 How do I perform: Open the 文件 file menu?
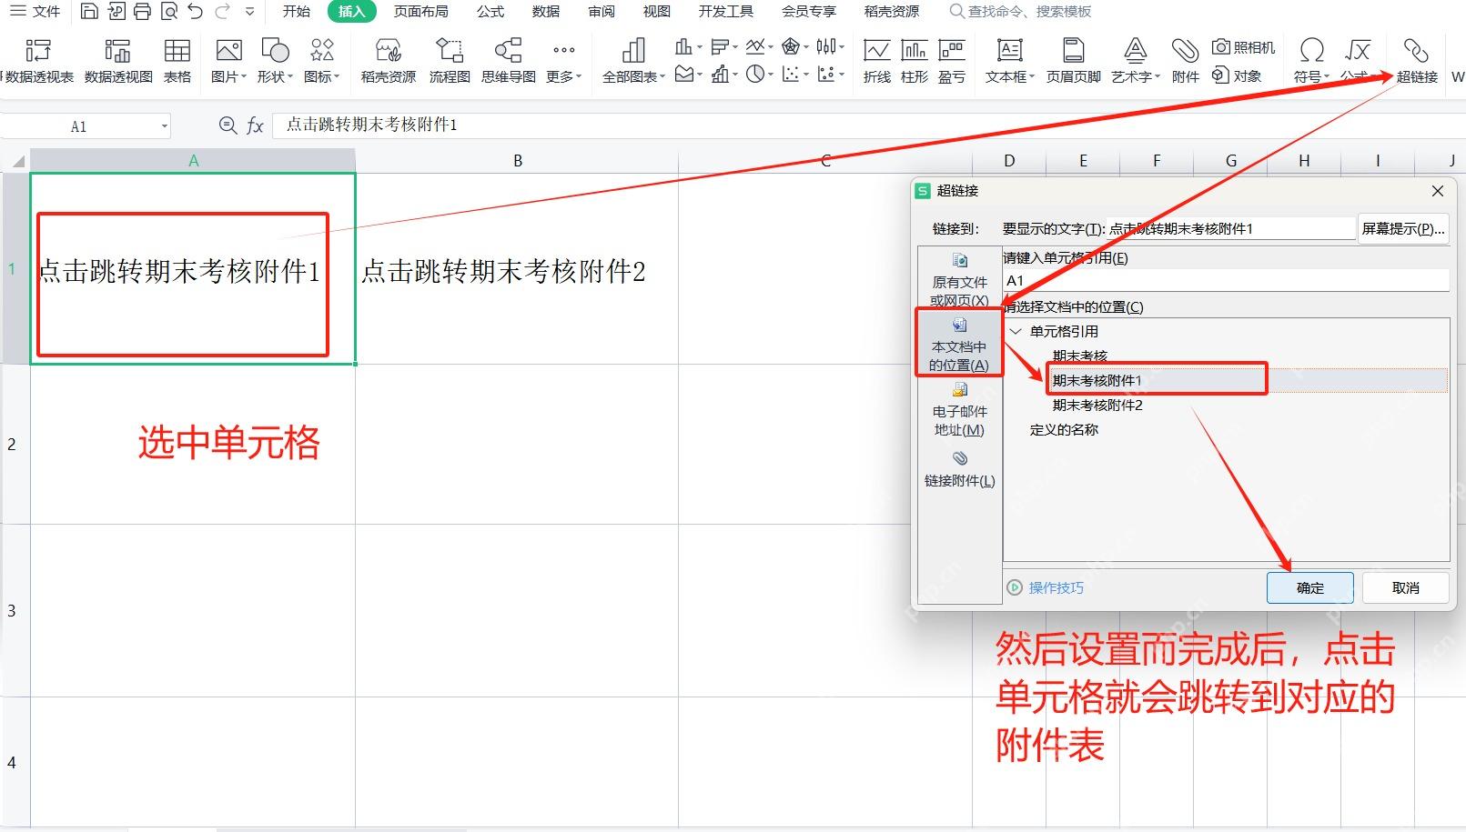point(35,12)
